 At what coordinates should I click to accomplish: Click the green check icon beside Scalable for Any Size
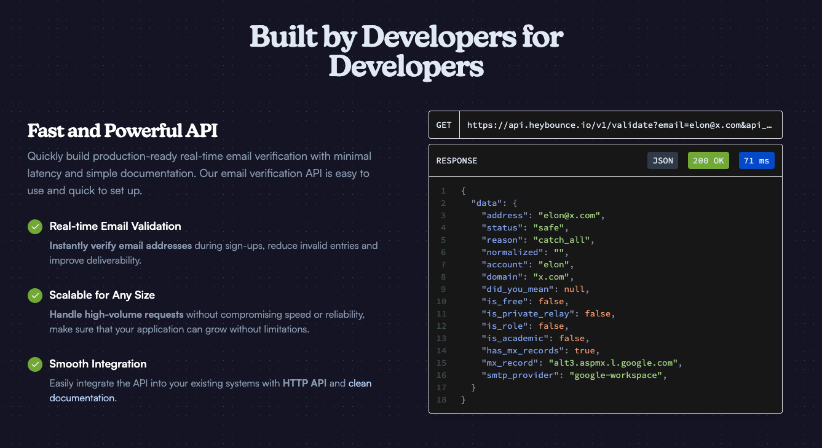[x=35, y=296]
